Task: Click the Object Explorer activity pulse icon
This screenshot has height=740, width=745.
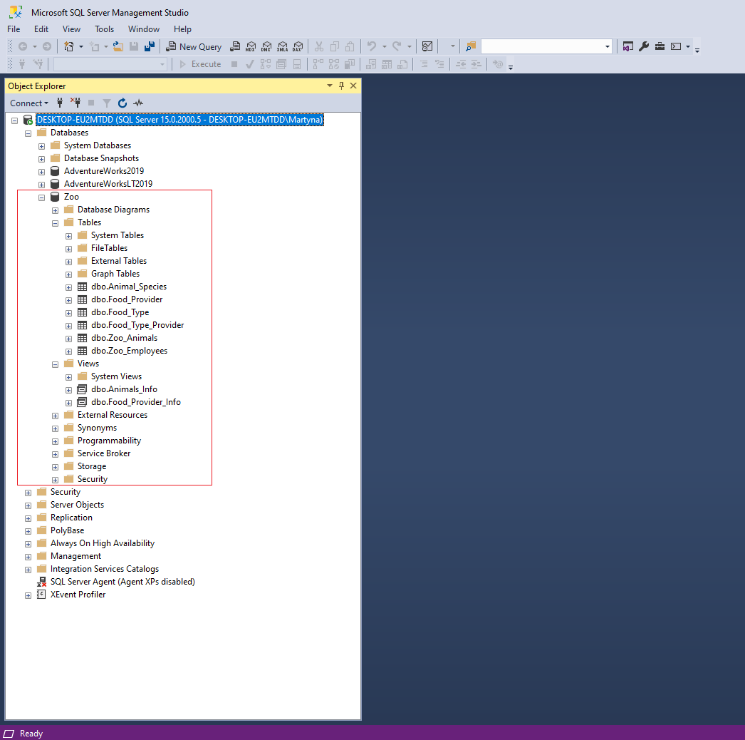Action: [138, 103]
